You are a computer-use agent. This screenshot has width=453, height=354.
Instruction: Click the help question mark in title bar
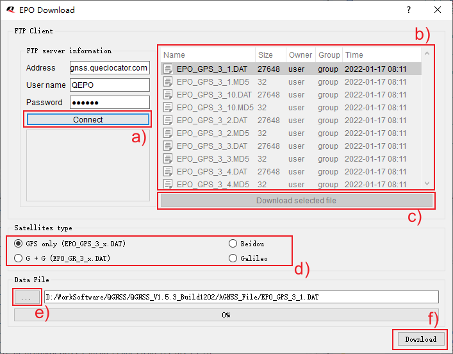click(x=409, y=10)
